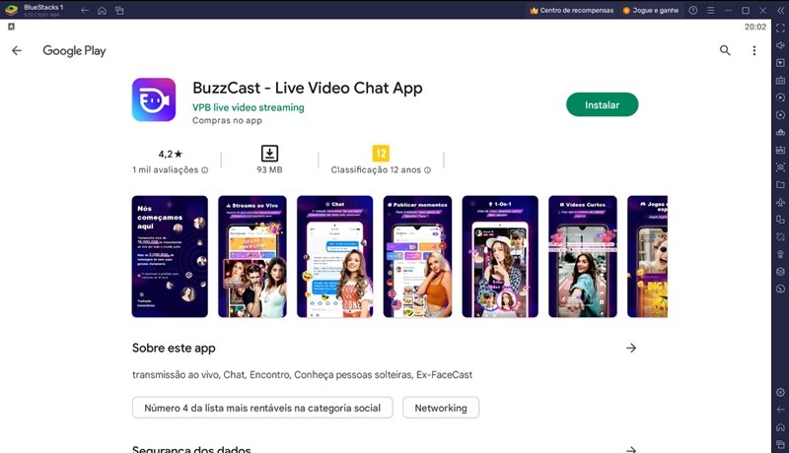Open the BuzzCast app icon
This screenshot has width=789, height=453.
tap(154, 99)
